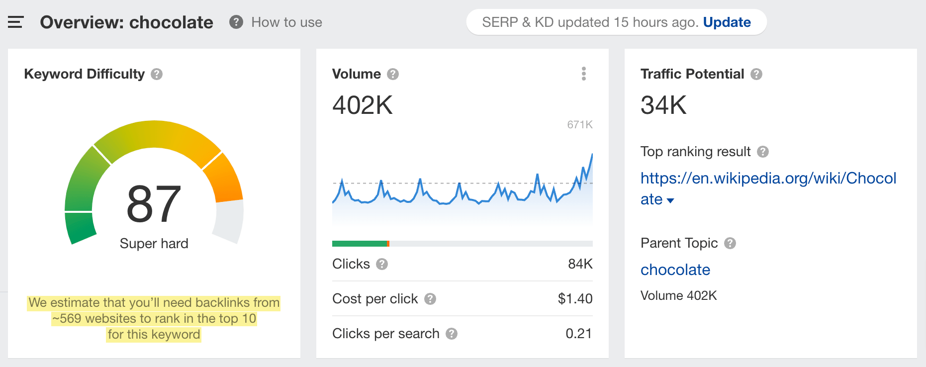Screen dimensions: 926x367
Task: Click the help icon beside How to use
Action: point(236,22)
